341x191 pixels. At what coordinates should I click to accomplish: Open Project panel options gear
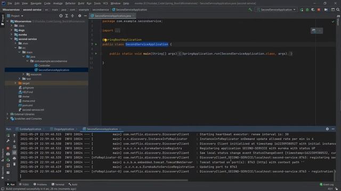coord(79,16)
